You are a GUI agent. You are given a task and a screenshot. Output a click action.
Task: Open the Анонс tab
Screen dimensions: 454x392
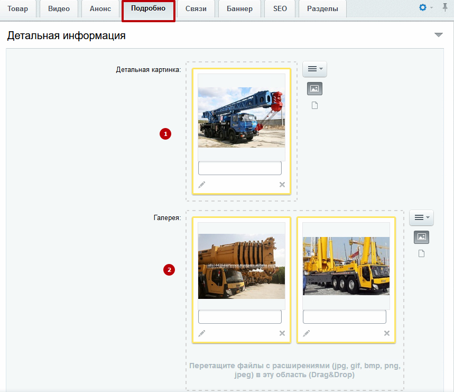tap(100, 8)
